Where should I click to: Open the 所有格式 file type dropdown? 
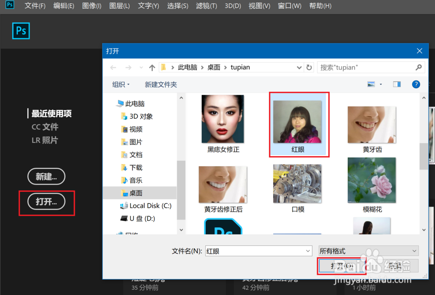[368, 251]
